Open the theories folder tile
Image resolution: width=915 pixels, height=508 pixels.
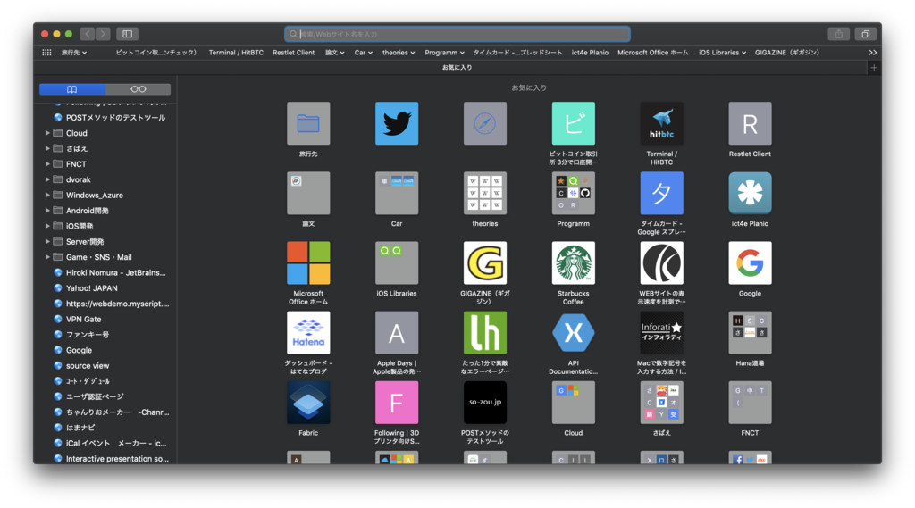(485, 193)
